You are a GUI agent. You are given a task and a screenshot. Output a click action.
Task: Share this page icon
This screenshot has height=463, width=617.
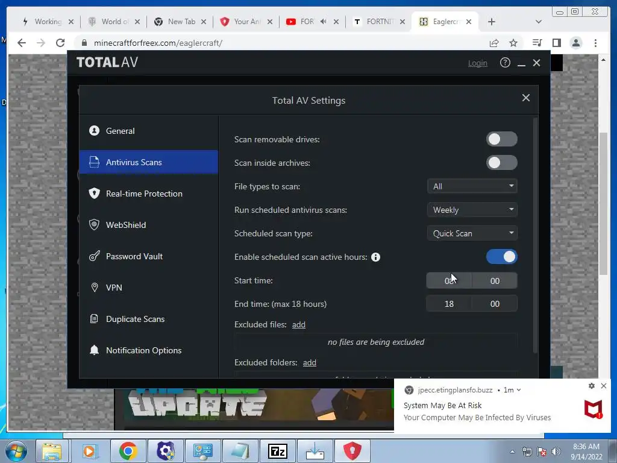(x=494, y=43)
